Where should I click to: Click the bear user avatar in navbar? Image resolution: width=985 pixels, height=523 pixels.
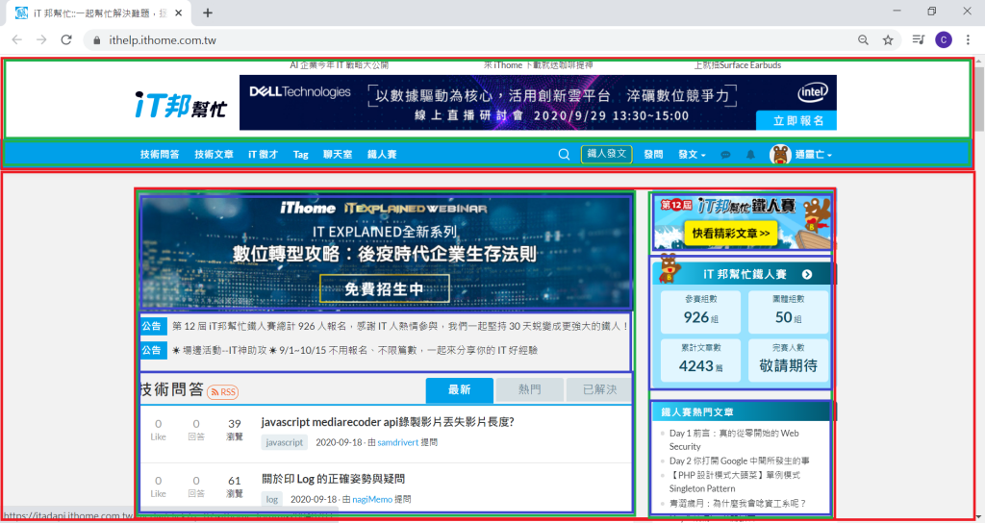779,154
